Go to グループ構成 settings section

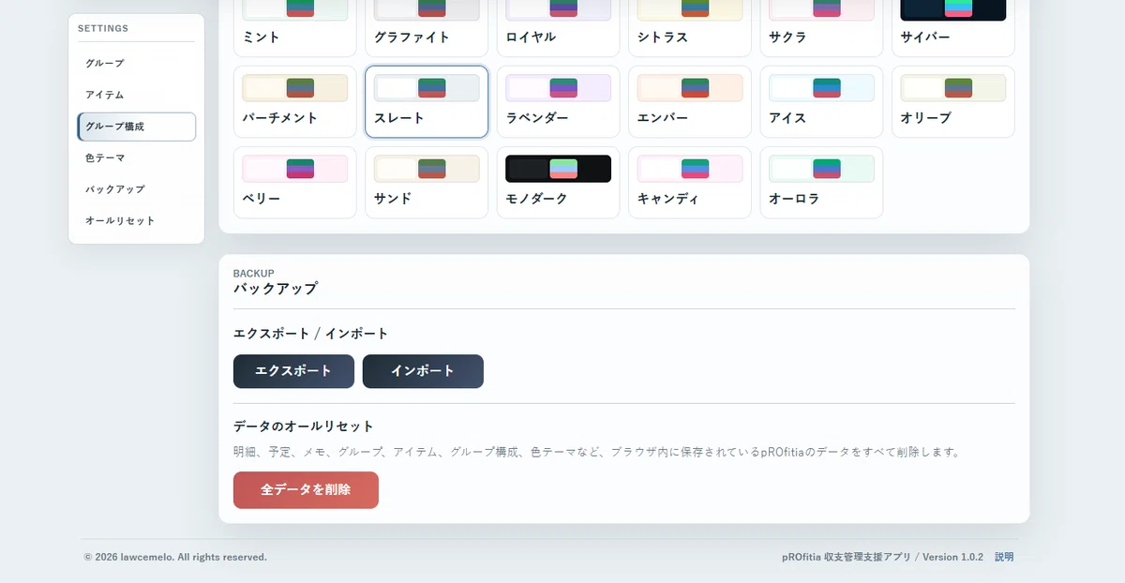(x=136, y=127)
